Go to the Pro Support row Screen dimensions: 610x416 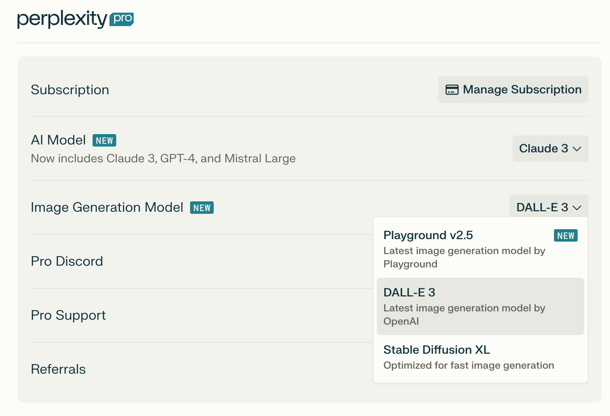pyautogui.click(x=68, y=316)
